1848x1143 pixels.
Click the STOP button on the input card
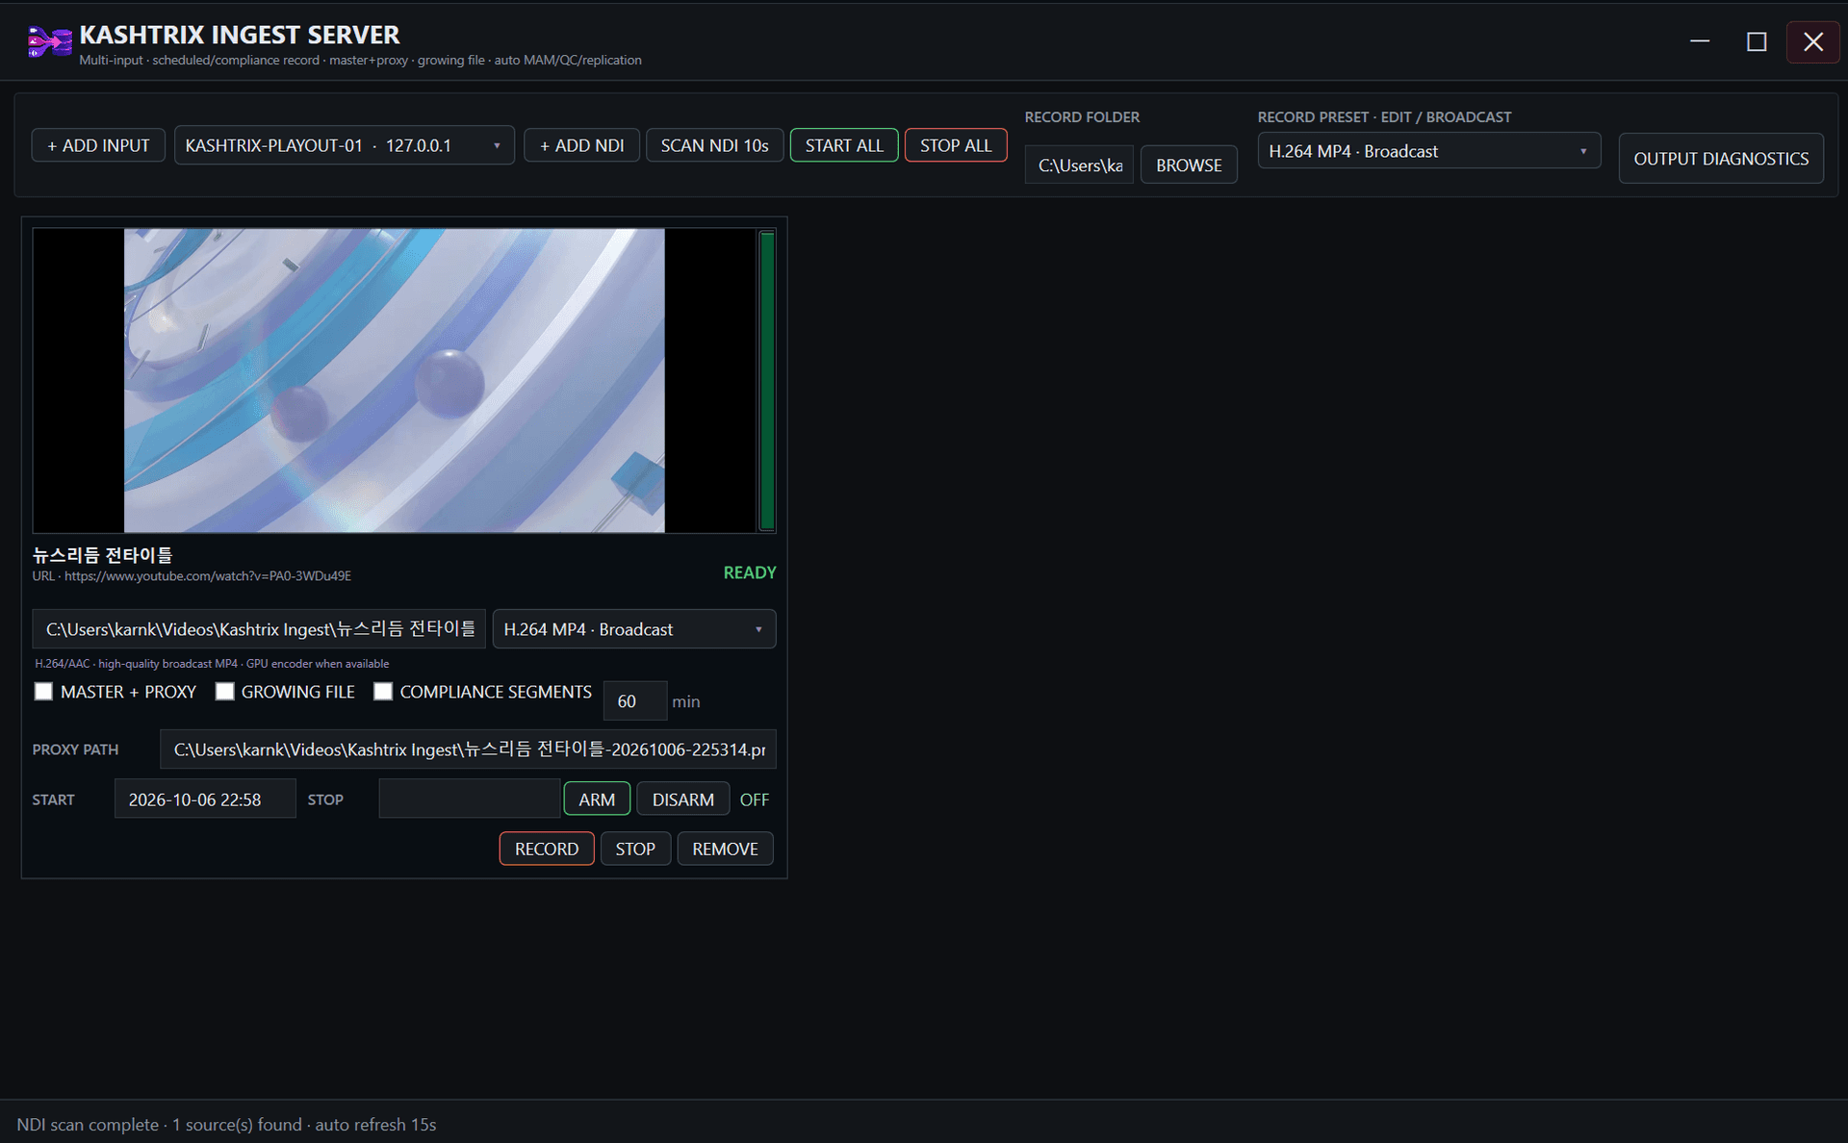tap(635, 849)
